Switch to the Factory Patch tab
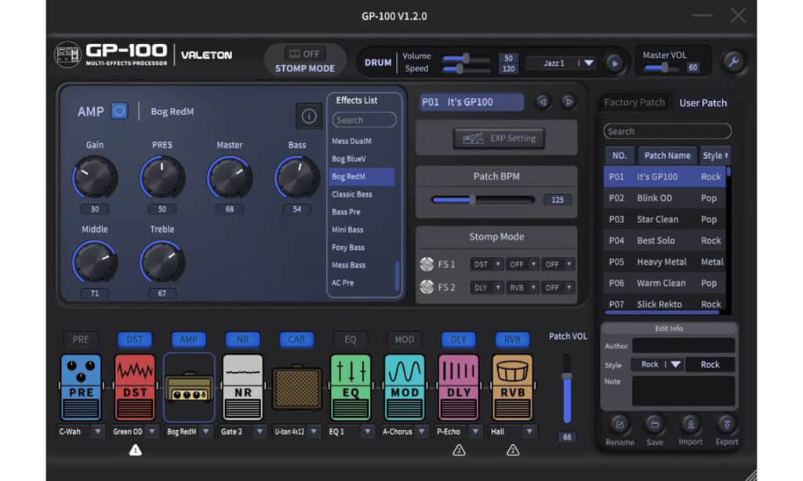This screenshot has height=481, width=803. pos(634,103)
